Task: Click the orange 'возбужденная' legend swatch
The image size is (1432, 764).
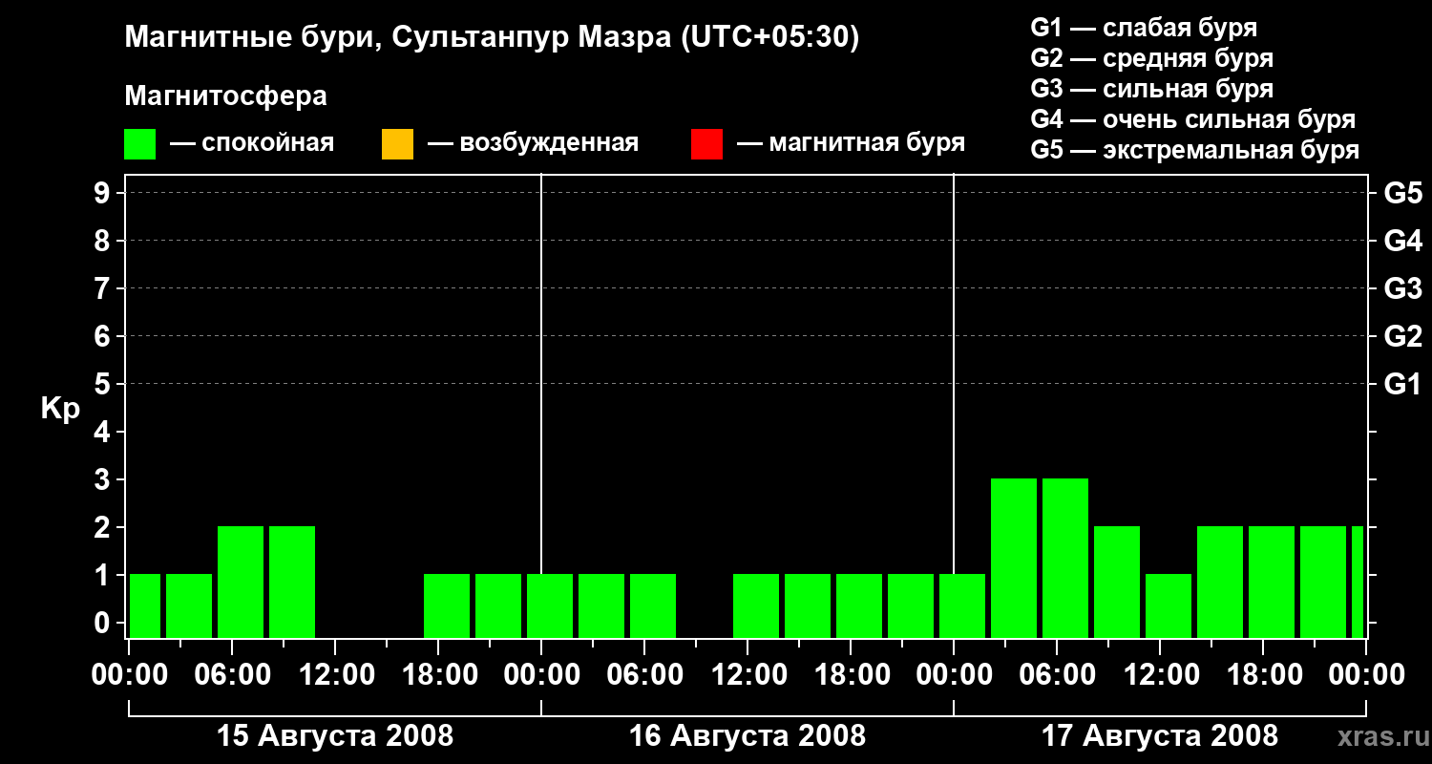Action: 397,144
